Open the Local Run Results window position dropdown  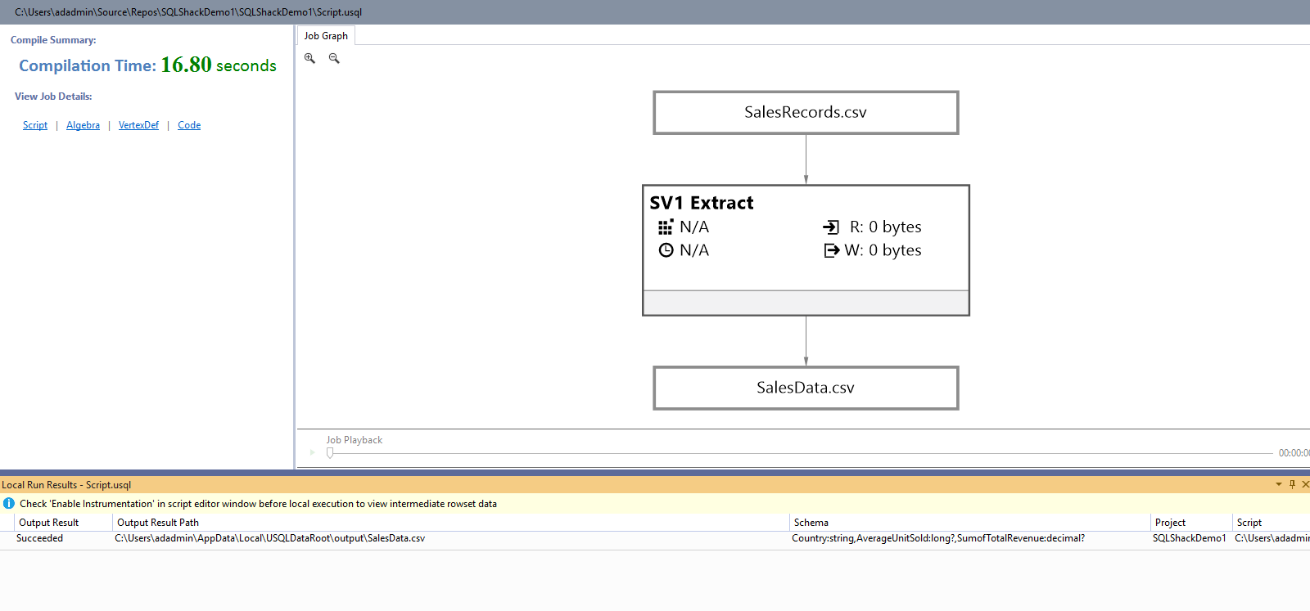[x=1279, y=484]
